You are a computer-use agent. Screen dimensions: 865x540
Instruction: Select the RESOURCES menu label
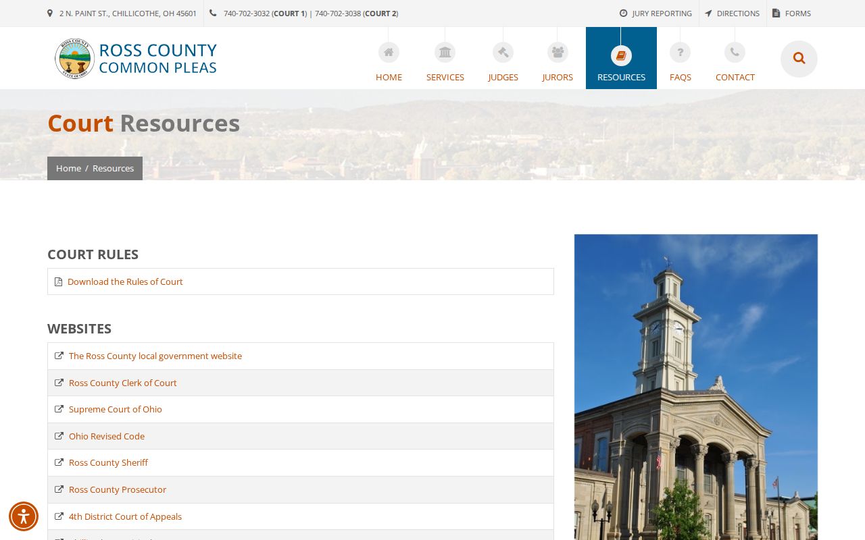coord(621,77)
